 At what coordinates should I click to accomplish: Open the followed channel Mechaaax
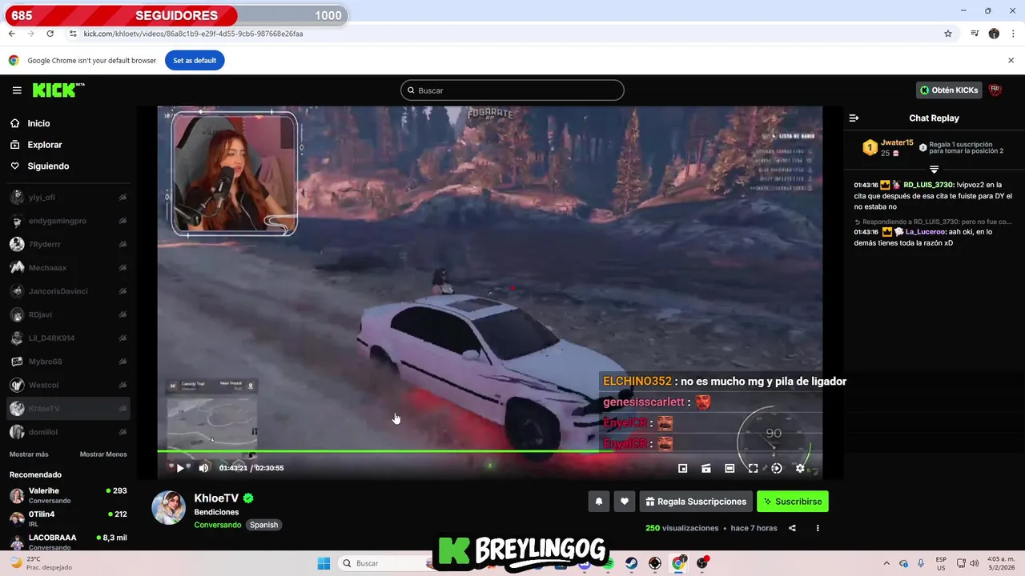tap(68, 268)
